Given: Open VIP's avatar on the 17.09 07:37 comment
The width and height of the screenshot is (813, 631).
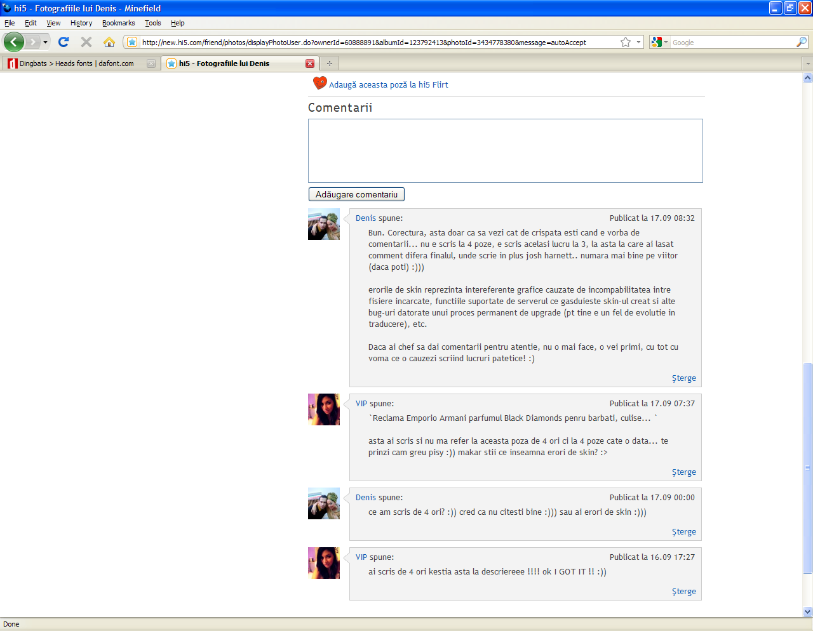Looking at the screenshot, I should (x=324, y=409).
